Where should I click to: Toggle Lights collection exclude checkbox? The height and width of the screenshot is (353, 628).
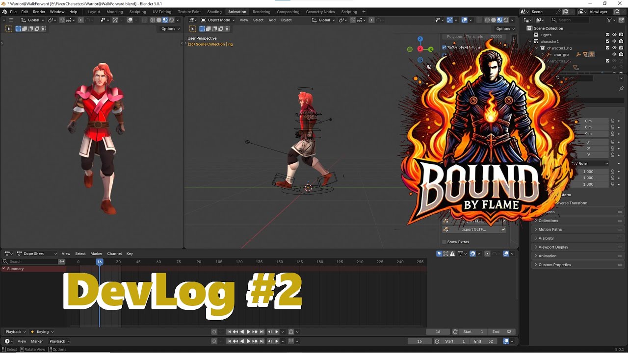[607, 35]
